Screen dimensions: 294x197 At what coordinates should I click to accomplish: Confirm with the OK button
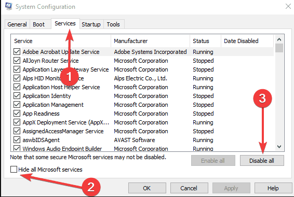pyautogui.click(x=147, y=188)
